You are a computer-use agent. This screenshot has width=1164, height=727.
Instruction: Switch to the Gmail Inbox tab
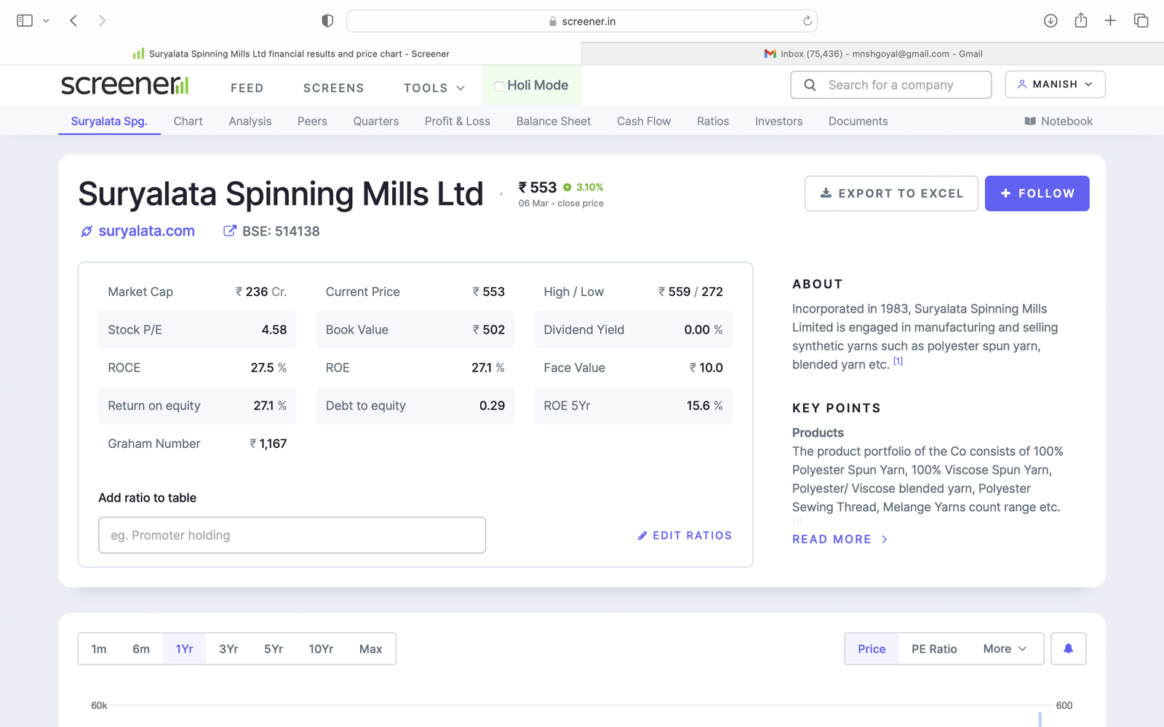pos(873,54)
